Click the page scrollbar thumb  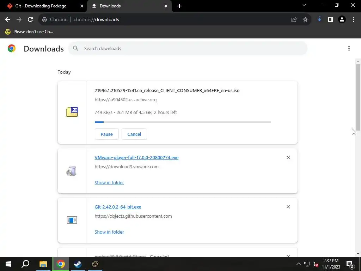tap(358, 97)
